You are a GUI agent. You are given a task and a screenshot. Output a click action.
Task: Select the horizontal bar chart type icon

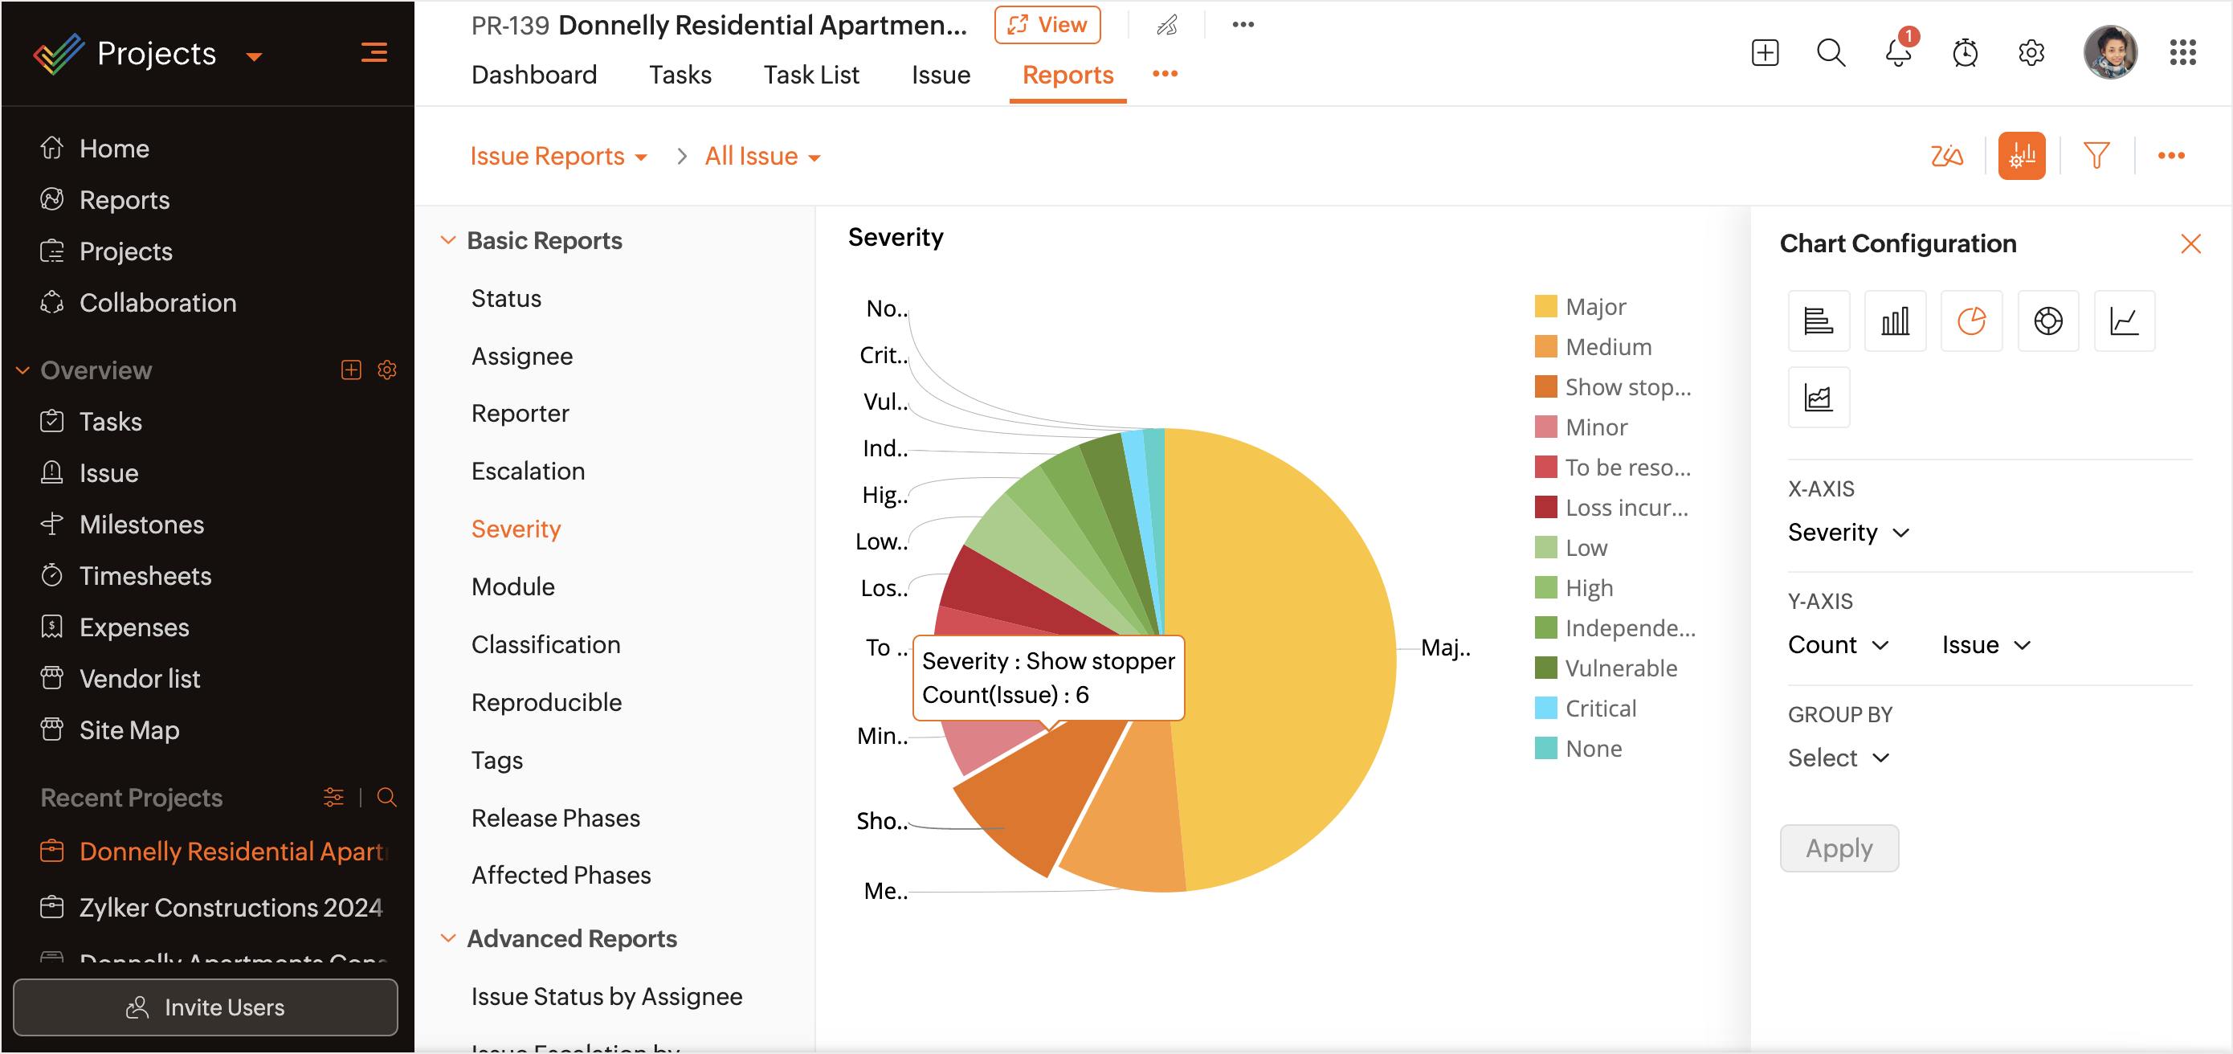[1818, 321]
